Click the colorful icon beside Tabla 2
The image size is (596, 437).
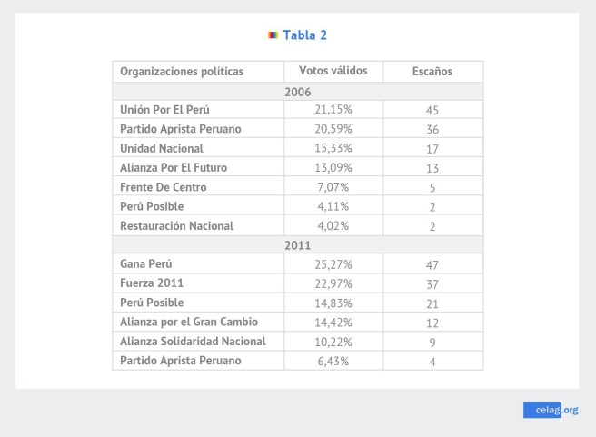click(273, 35)
